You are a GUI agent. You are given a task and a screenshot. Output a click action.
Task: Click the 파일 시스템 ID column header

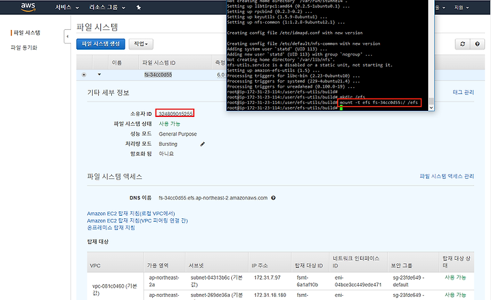(159, 63)
